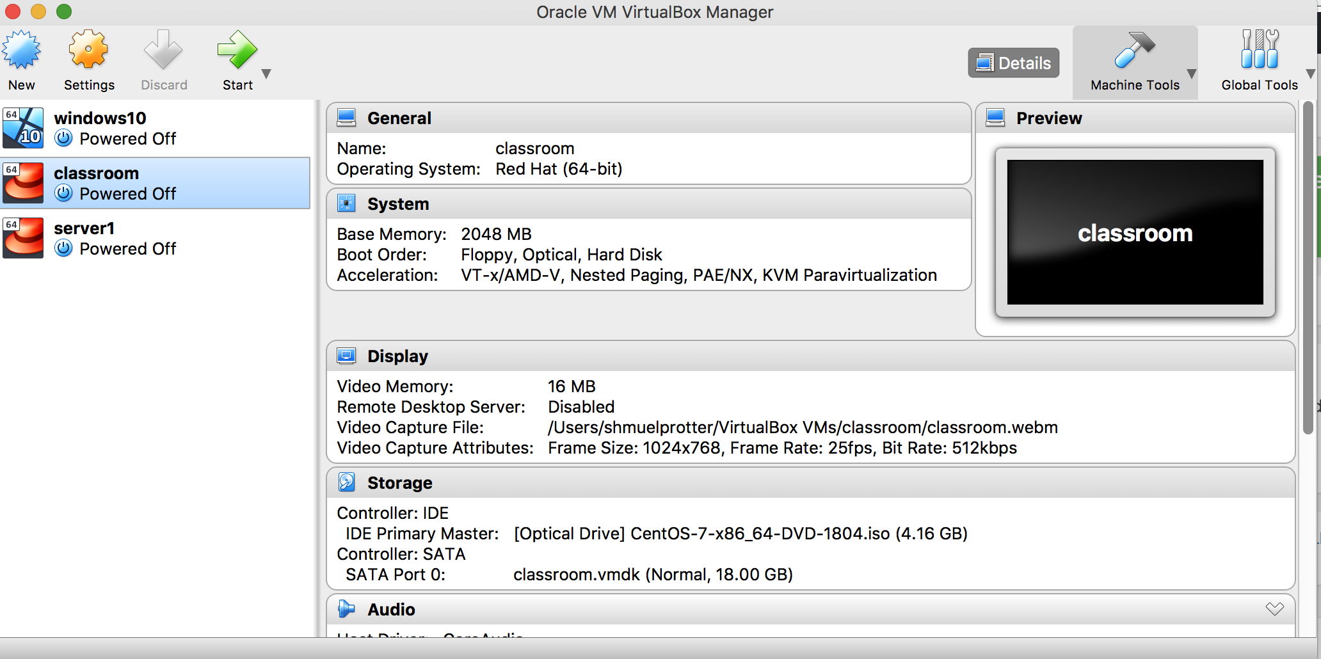The image size is (1321, 659).
Task: Click server1 Powered Off status icon
Action: point(63,248)
